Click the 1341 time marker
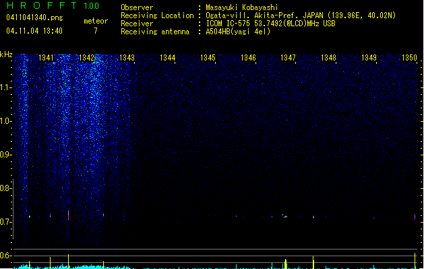The image size is (424, 269). [47, 58]
